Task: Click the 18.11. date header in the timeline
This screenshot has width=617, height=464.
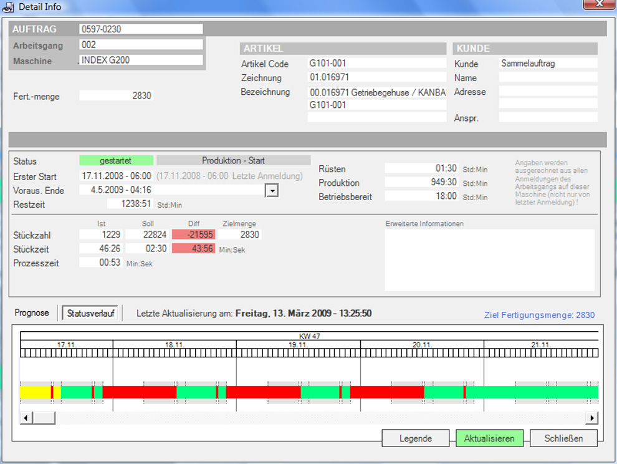Action: coord(175,345)
